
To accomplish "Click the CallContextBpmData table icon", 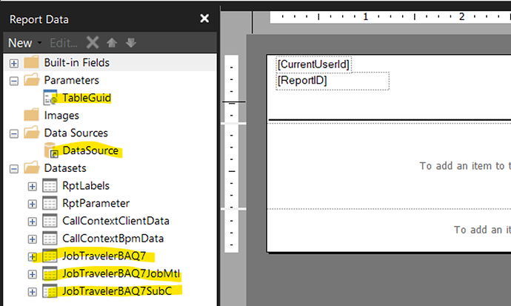I will click(50, 239).
